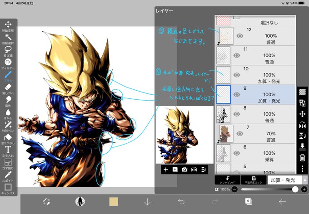
Task: Click blend mode dropdown arrow
Action: pos(305,180)
